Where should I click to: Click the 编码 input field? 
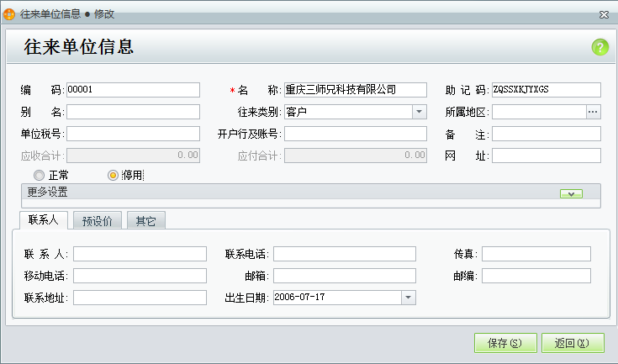tap(133, 90)
